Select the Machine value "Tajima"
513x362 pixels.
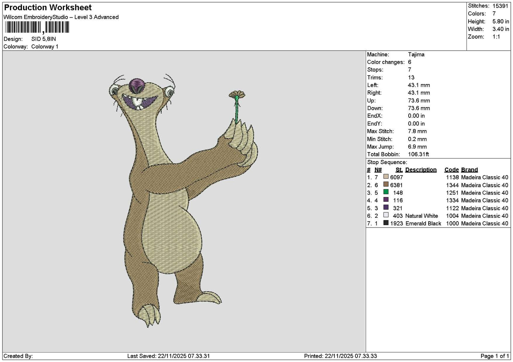click(x=416, y=55)
